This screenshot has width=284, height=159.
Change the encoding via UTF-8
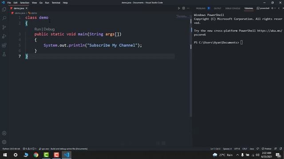tap(237, 149)
